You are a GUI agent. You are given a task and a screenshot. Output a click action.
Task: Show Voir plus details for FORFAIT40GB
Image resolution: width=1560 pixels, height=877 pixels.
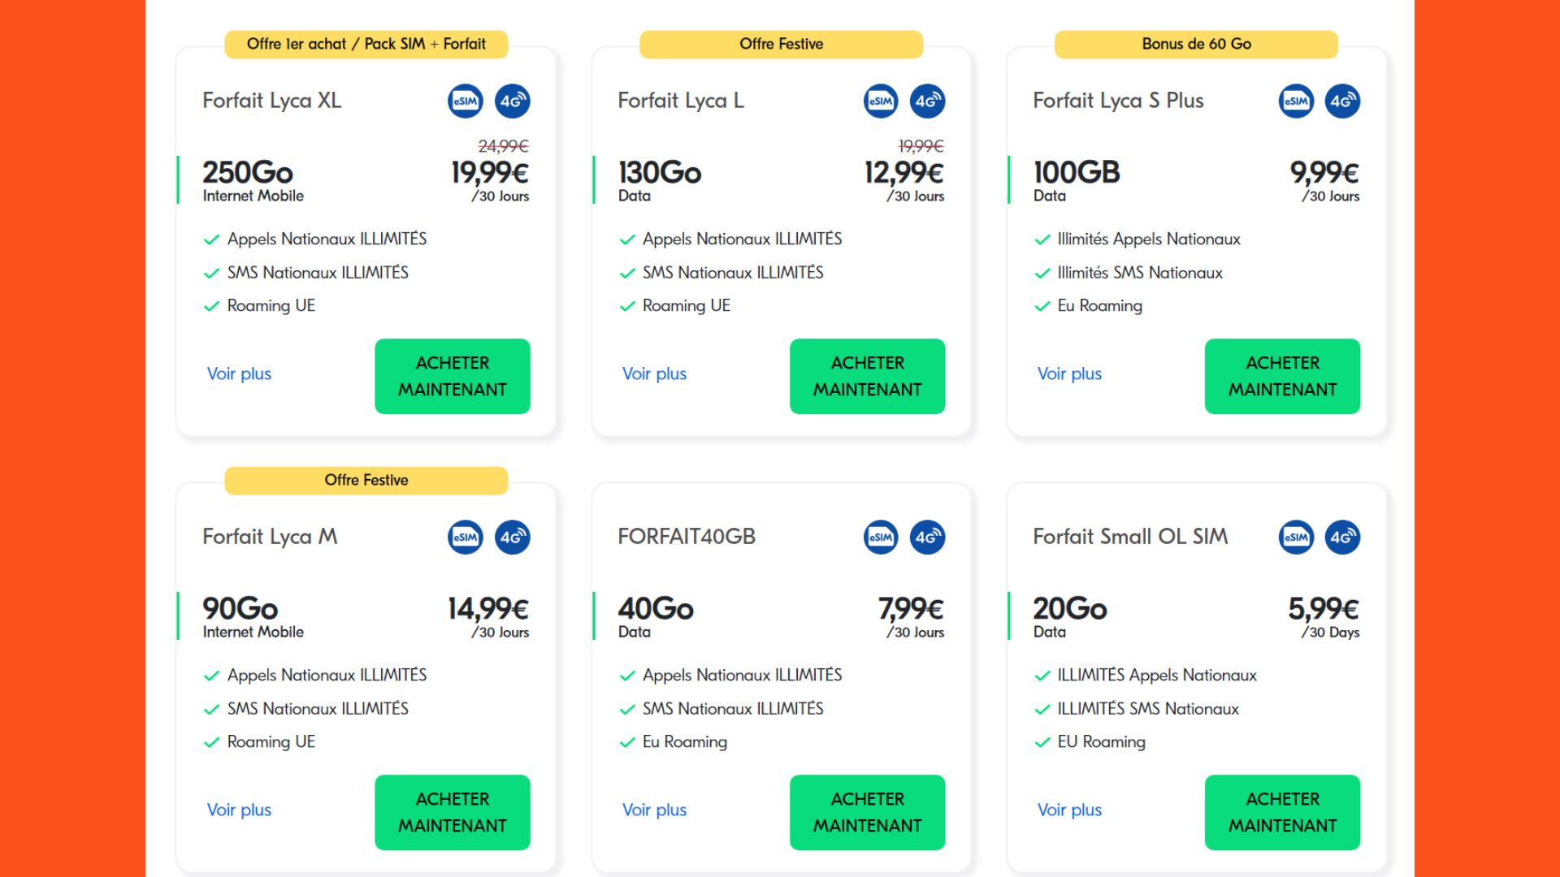(x=654, y=810)
